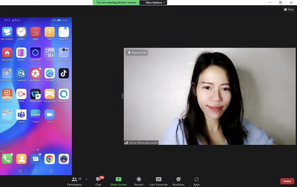Image resolution: width=297 pixels, height=187 pixels.
Task: Leave the meeting
Action: tap(287, 181)
